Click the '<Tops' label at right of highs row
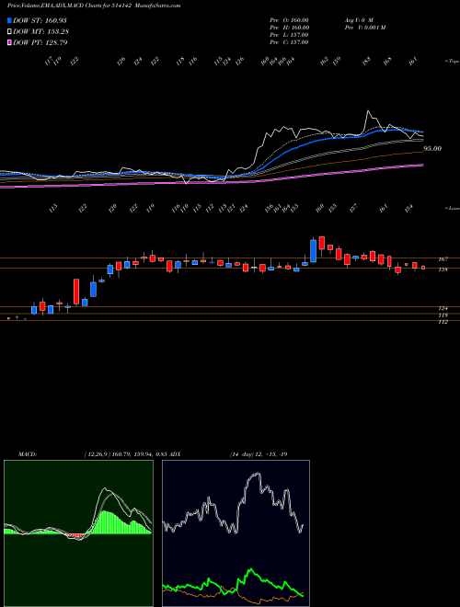The width and height of the screenshot is (460, 607). click(452, 62)
